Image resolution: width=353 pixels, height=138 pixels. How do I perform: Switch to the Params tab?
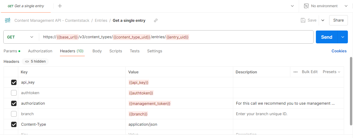point(12,51)
